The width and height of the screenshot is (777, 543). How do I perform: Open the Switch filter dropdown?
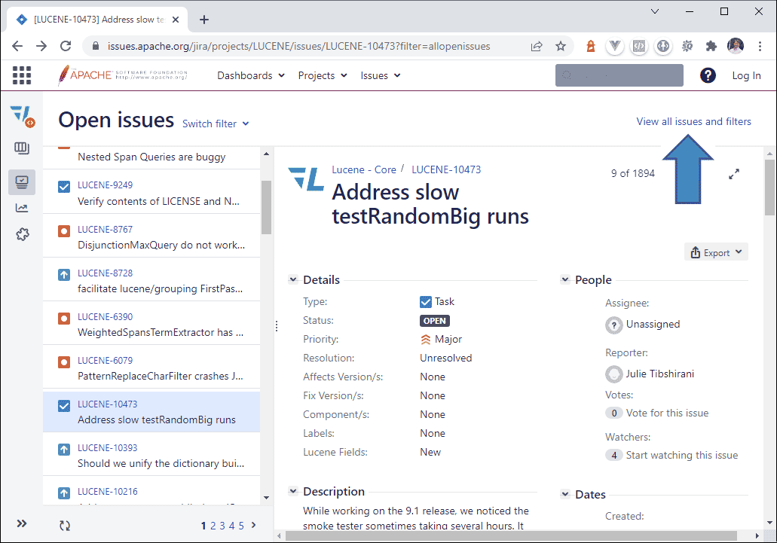point(216,124)
